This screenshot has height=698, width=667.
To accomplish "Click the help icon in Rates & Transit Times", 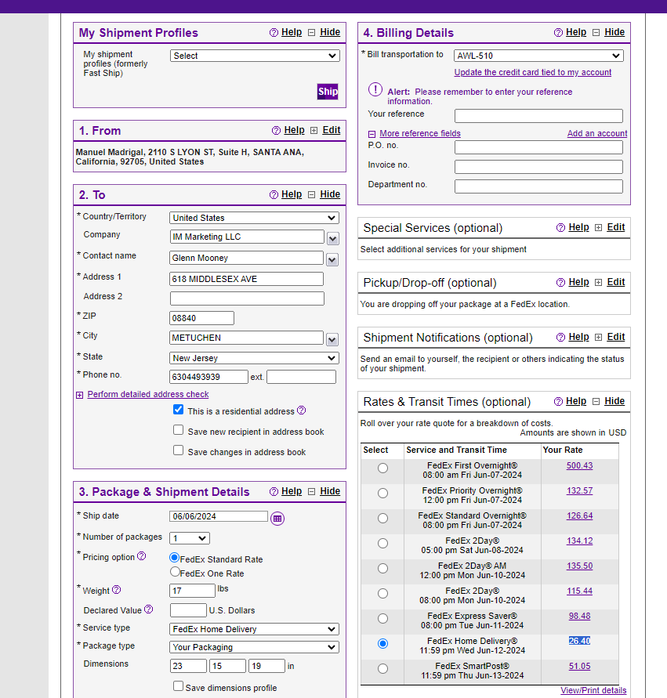I will [x=558, y=402].
